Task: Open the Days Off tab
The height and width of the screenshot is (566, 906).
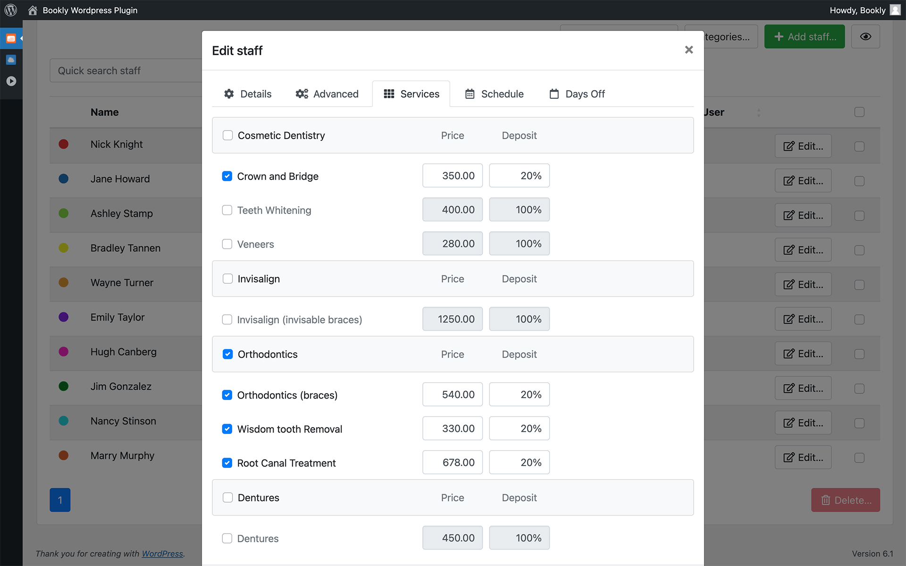Action: pos(577,94)
